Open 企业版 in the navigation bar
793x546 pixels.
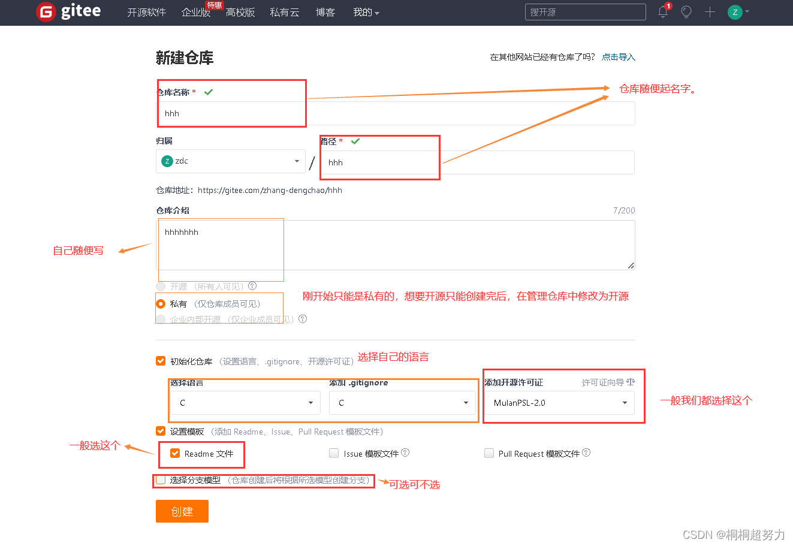[x=196, y=12]
